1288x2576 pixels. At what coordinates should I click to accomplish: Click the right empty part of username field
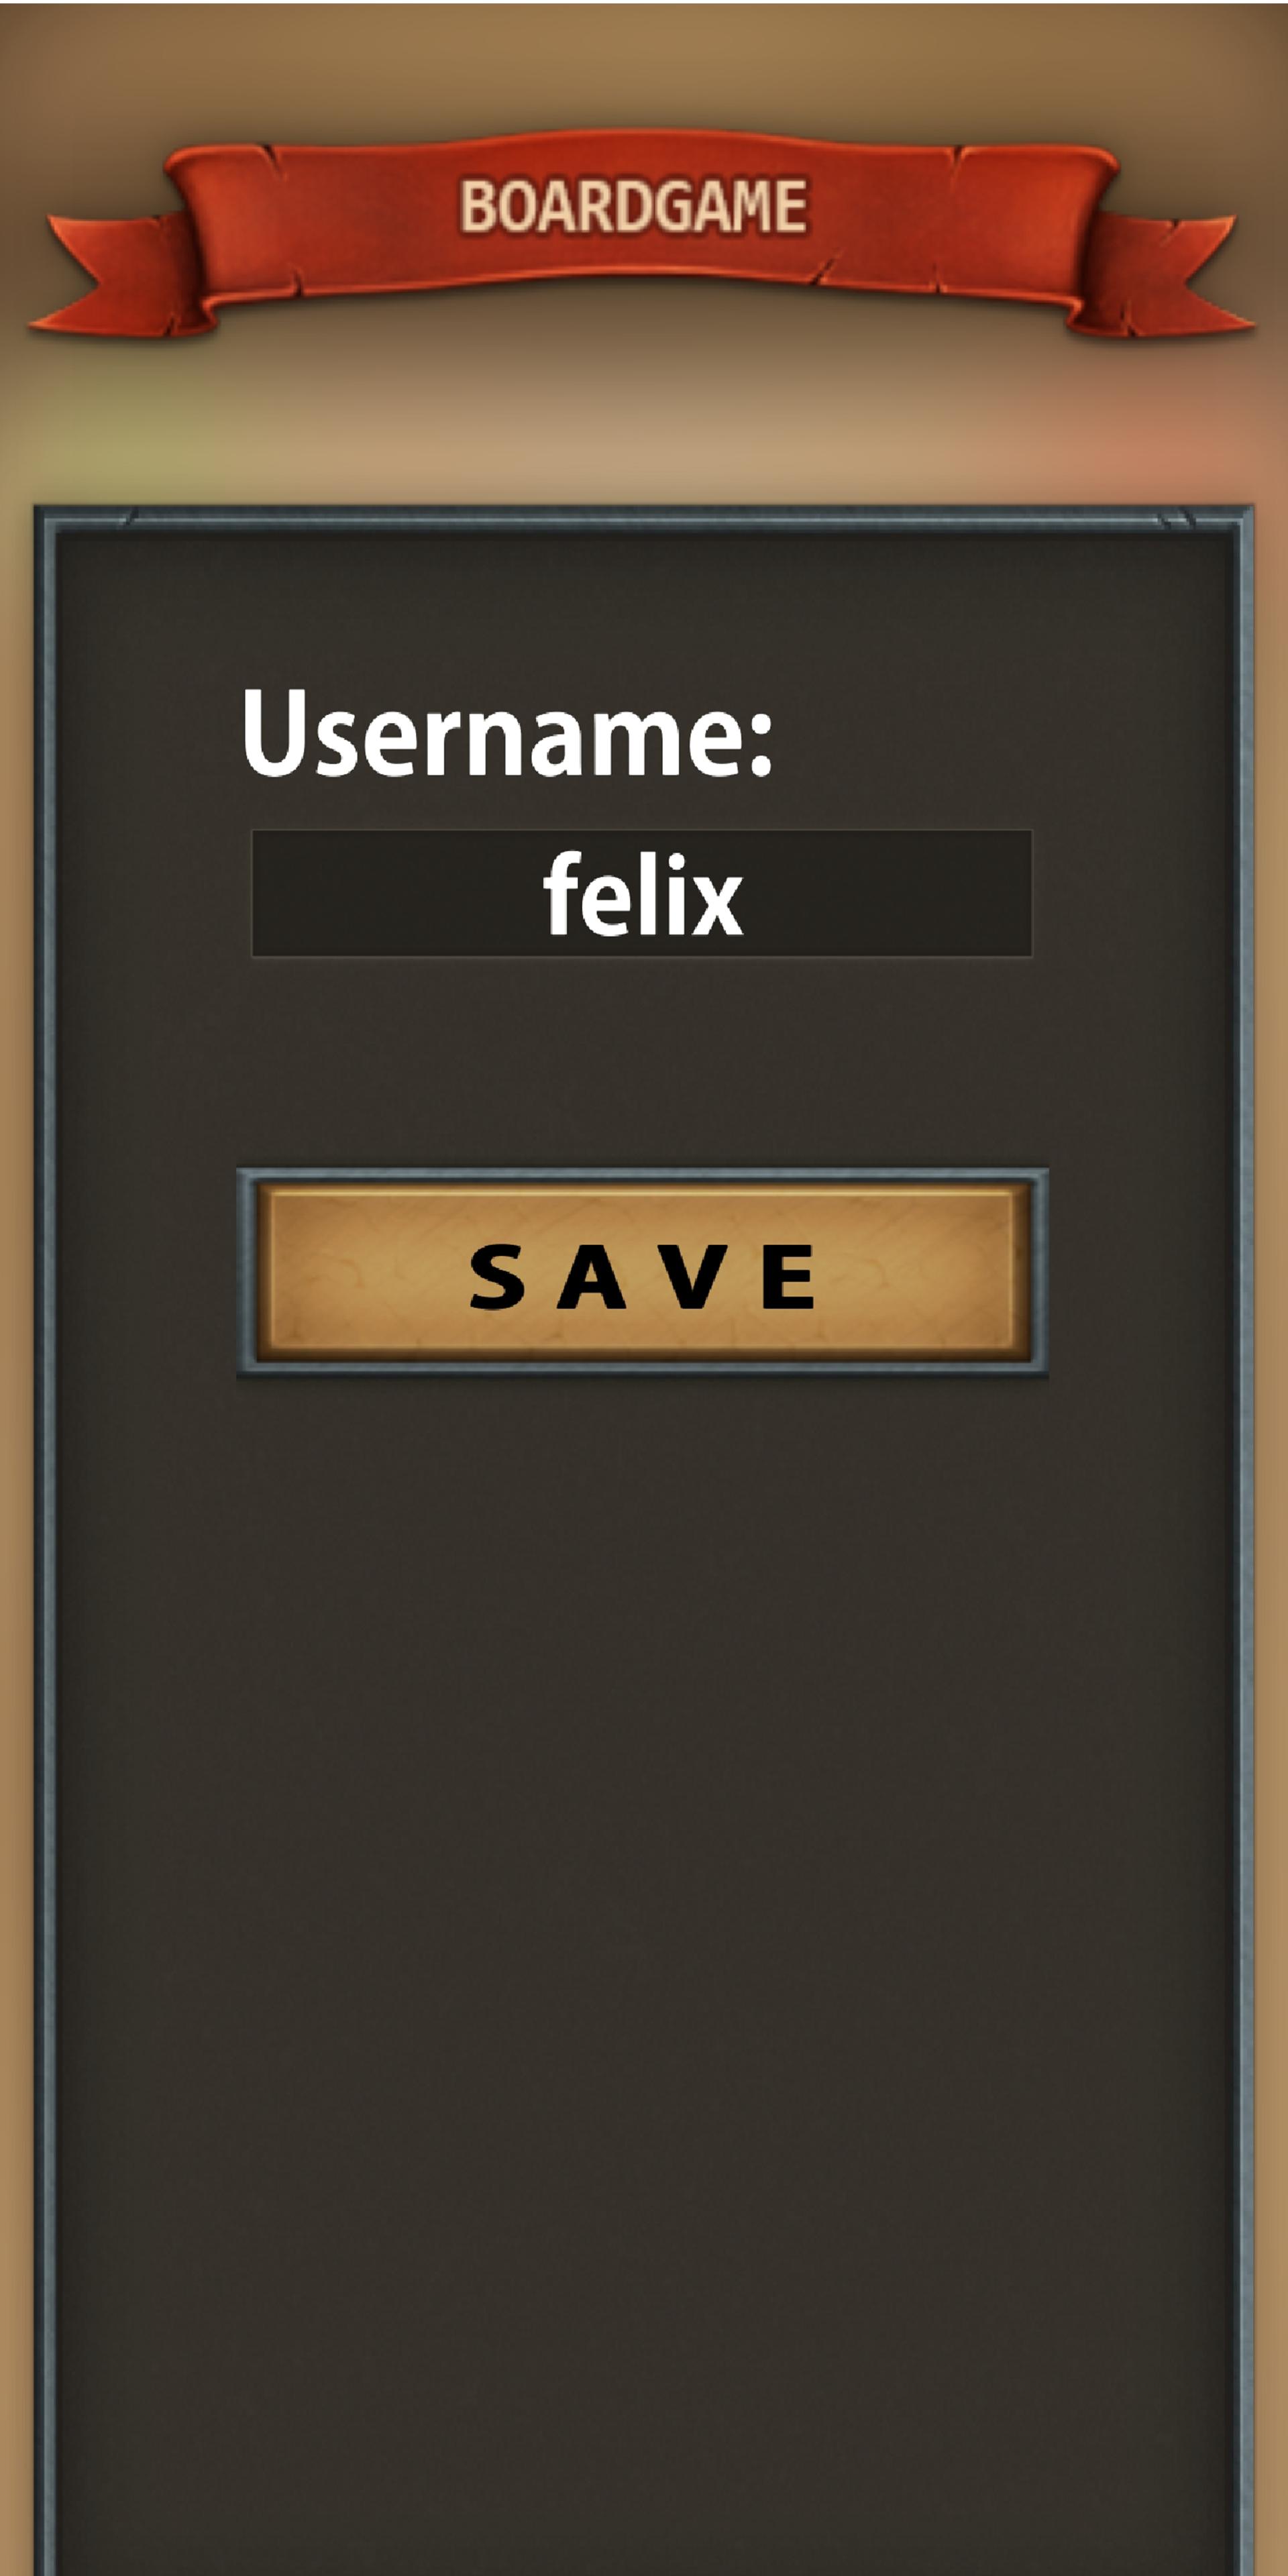888,893
